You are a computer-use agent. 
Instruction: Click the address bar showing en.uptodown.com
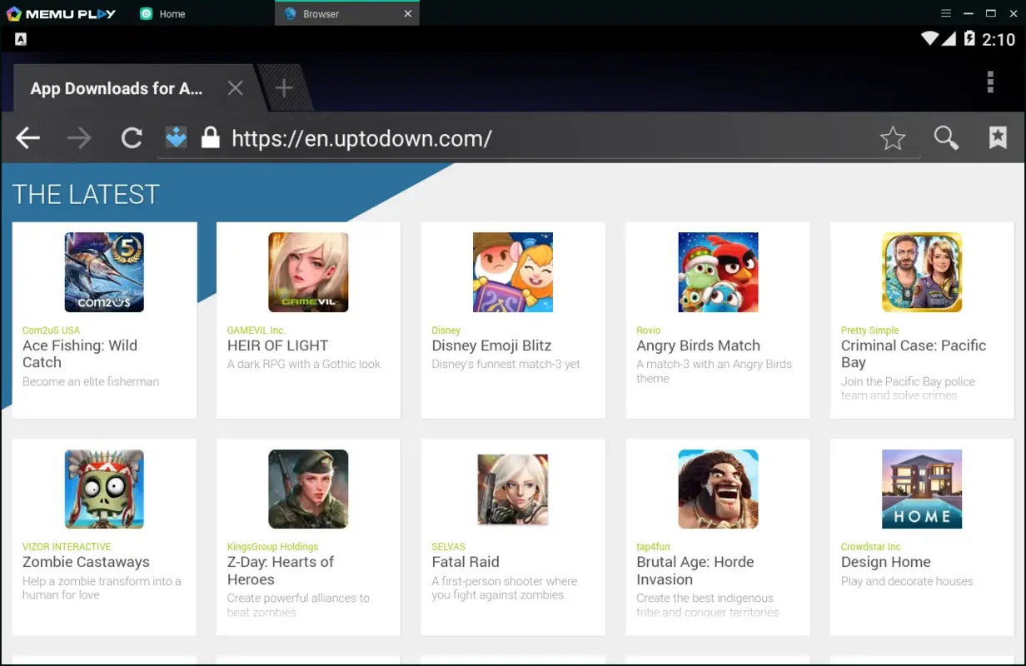tap(361, 138)
